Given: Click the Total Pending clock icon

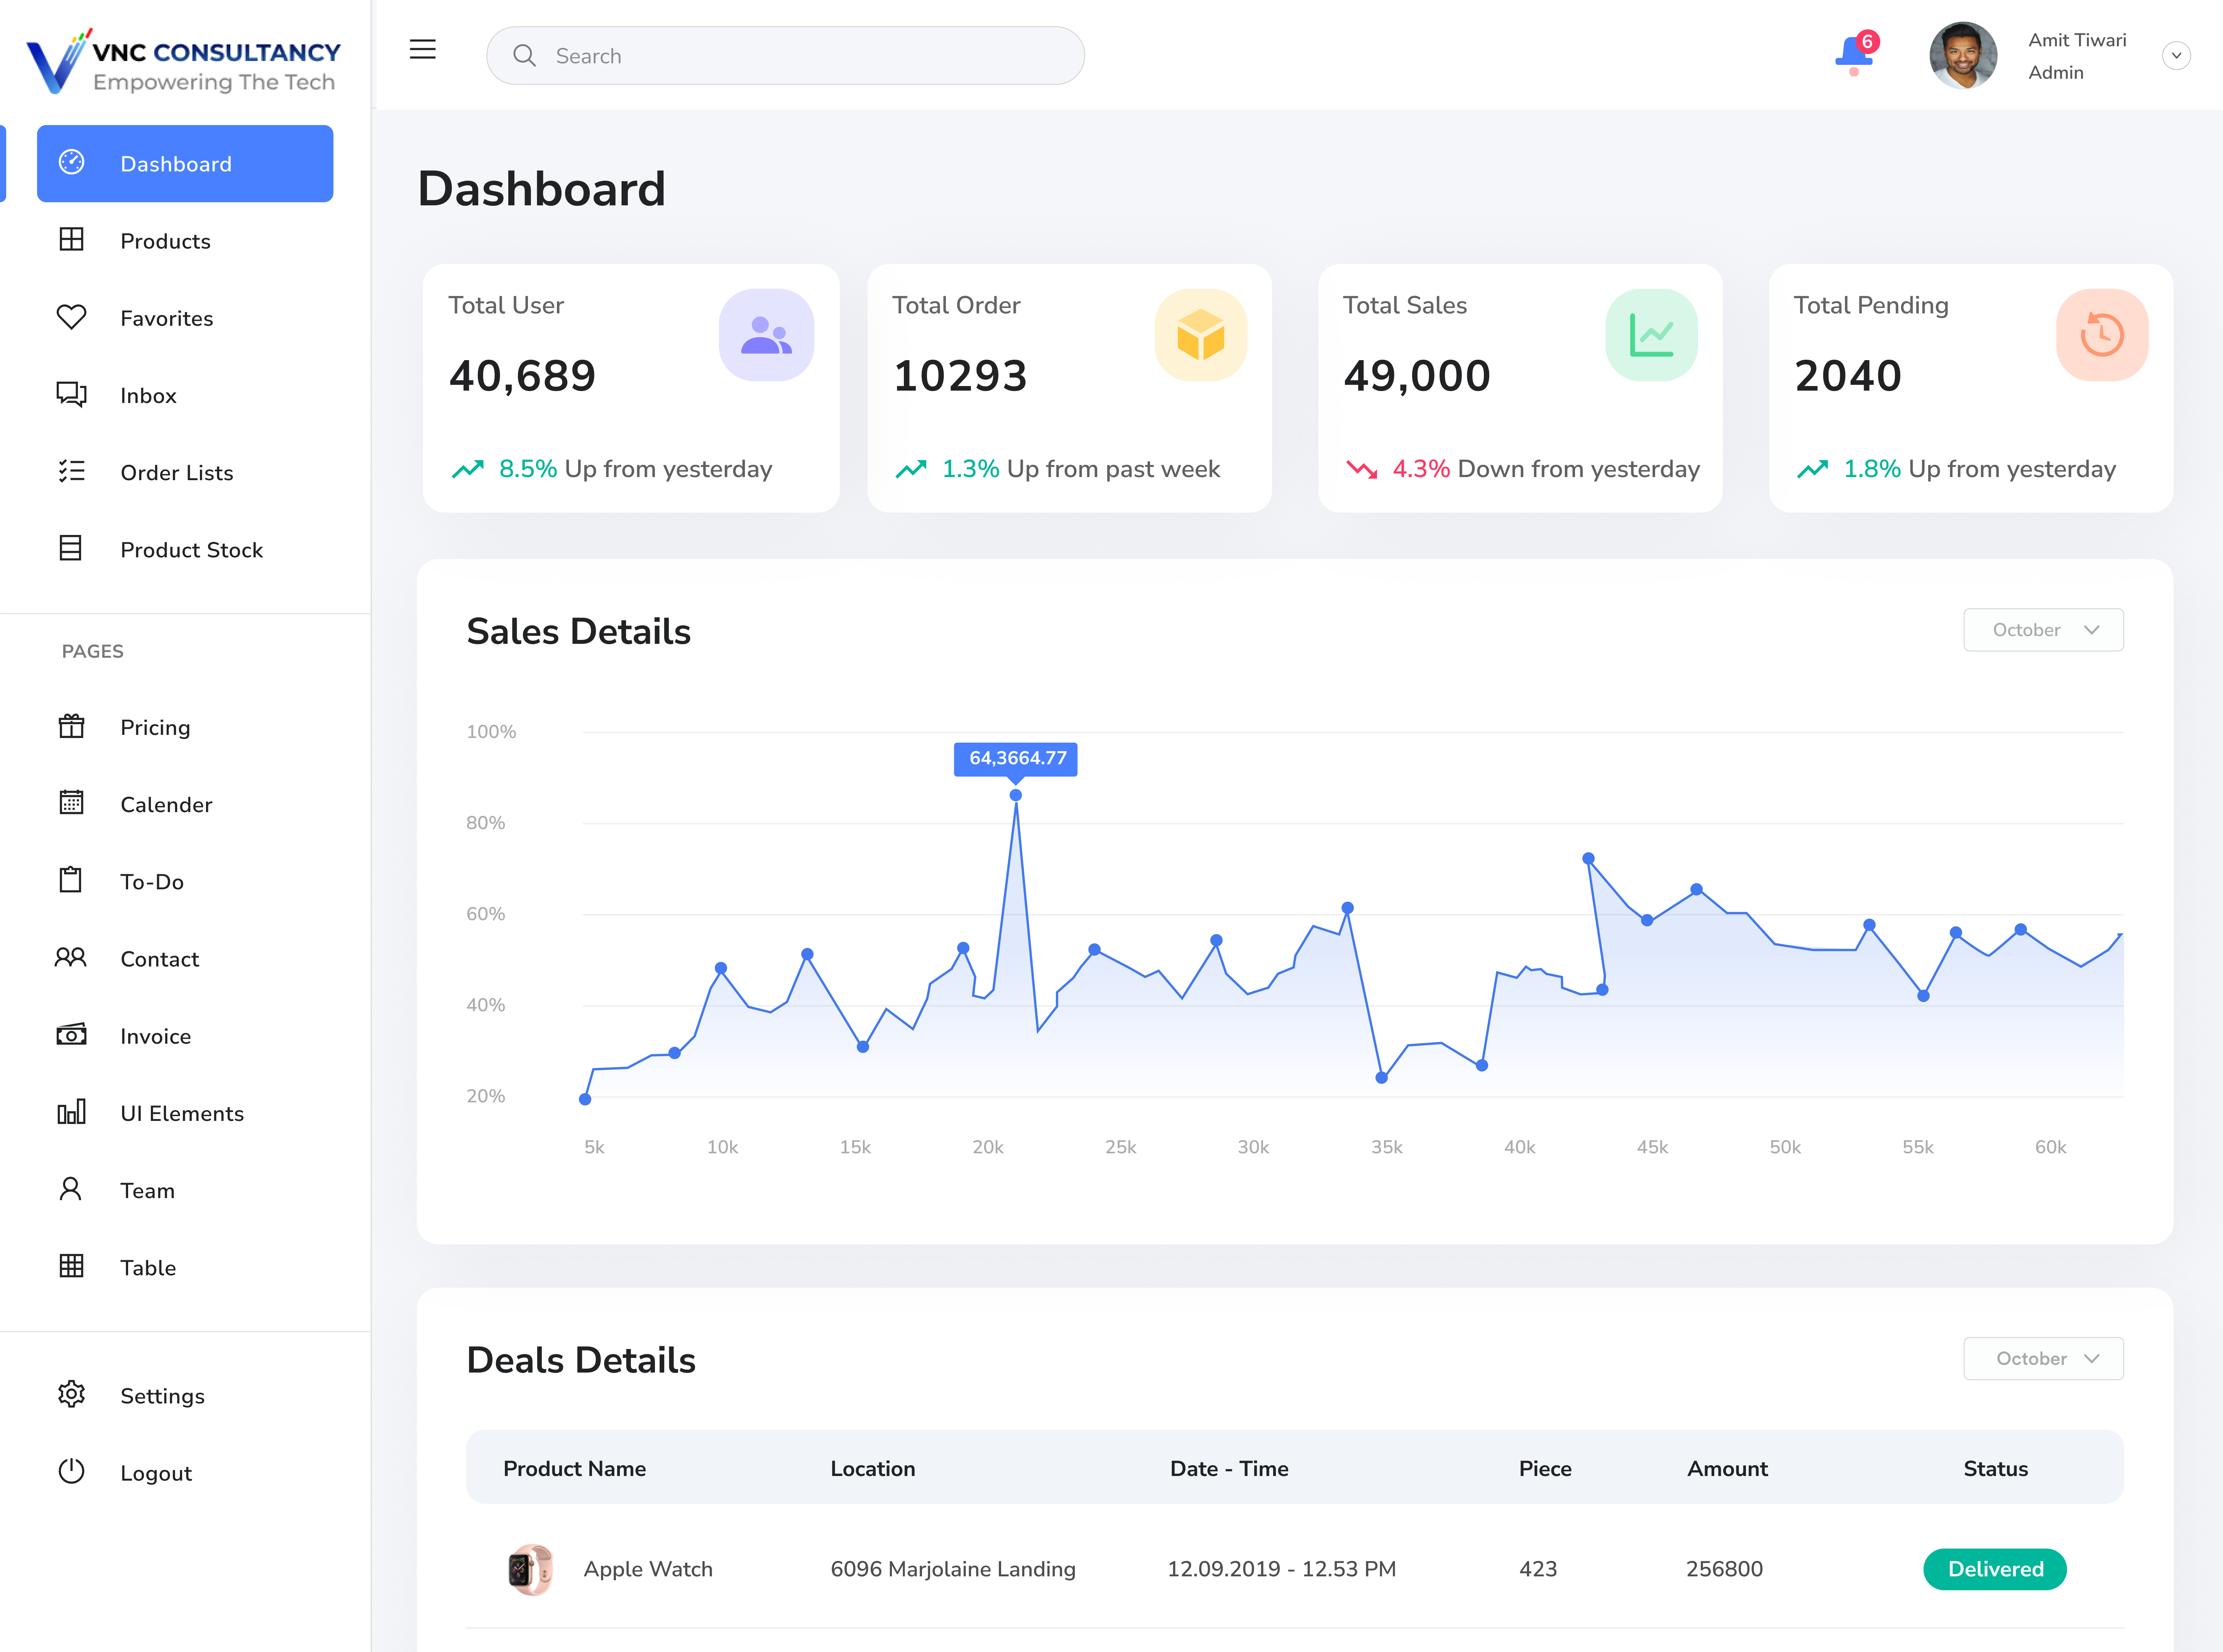Looking at the screenshot, I should [x=2102, y=335].
